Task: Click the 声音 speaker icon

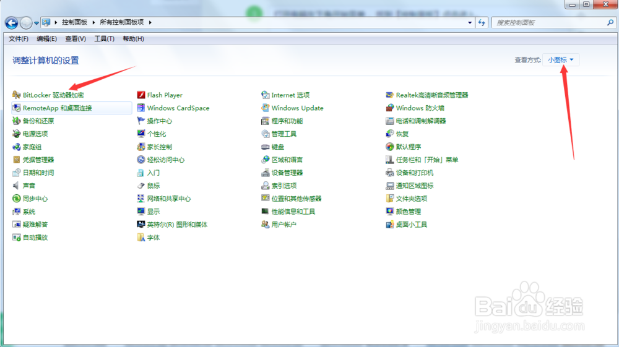Action: point(16,186)
